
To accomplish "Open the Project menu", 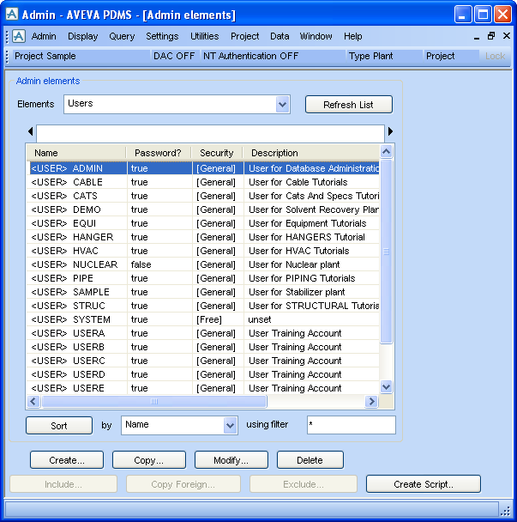I will tap(244, 36).
